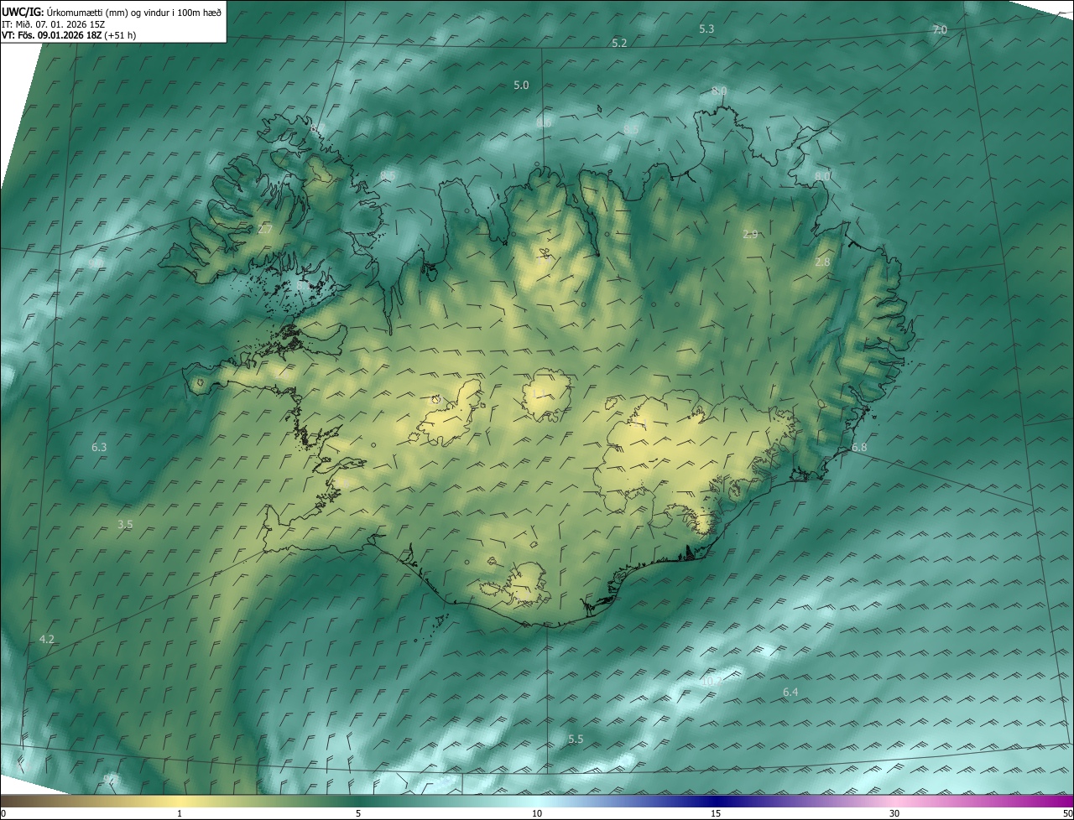Click the '5.2' value label on the map
Viewport: 1074px width, 820px height.
click(619, 43)
